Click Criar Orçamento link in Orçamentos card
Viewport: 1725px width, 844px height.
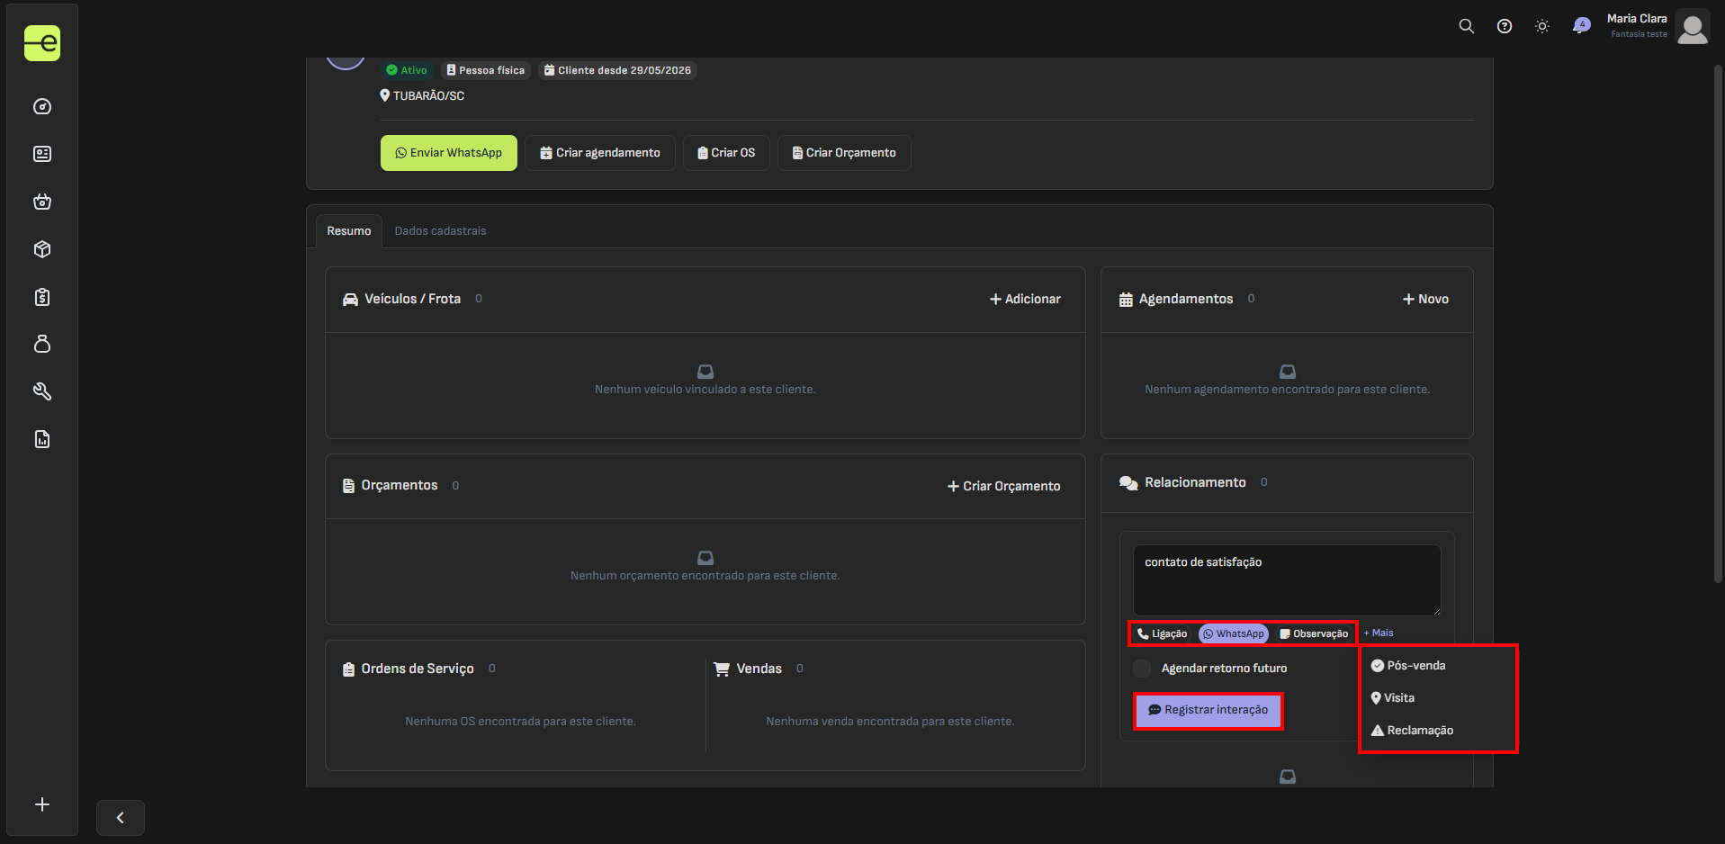(1003, 486)
